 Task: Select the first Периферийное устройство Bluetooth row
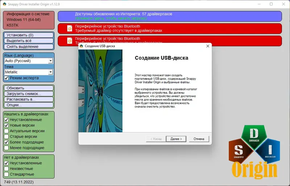[x=170, y=29]
